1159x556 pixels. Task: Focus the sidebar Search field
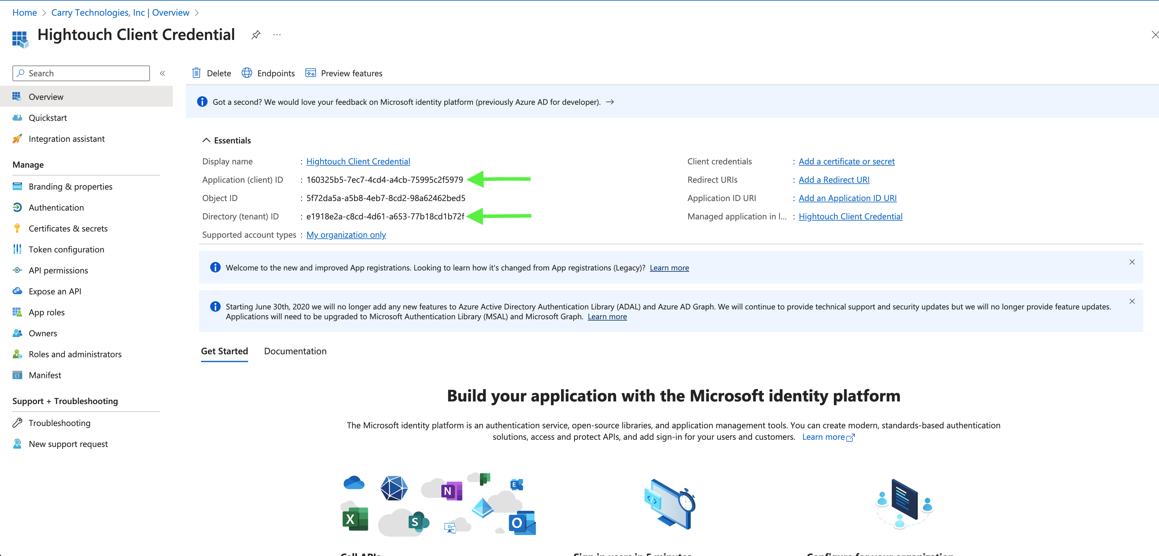coord(82,73)
